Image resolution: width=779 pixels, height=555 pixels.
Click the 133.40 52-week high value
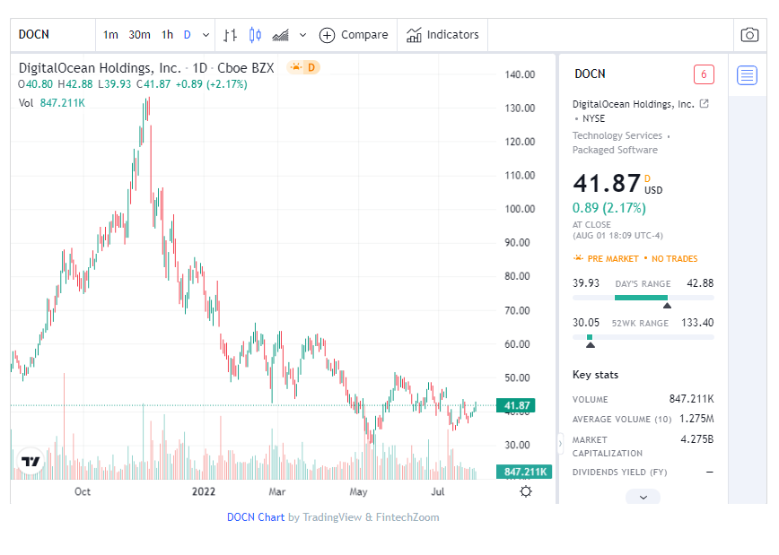[x=697, y=323]
